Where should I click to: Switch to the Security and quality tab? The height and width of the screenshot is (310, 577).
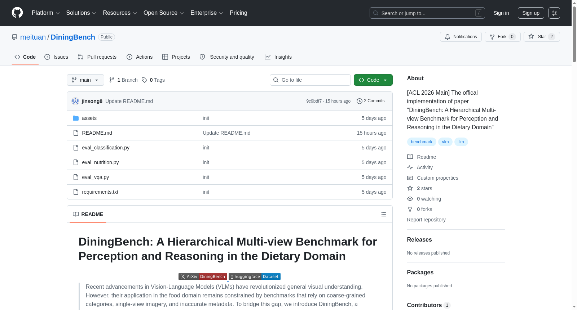(x=227, y=57)
